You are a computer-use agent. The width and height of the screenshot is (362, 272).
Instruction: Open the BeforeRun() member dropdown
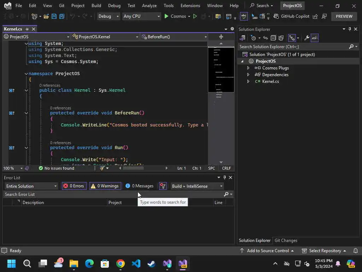pos(174,36)
